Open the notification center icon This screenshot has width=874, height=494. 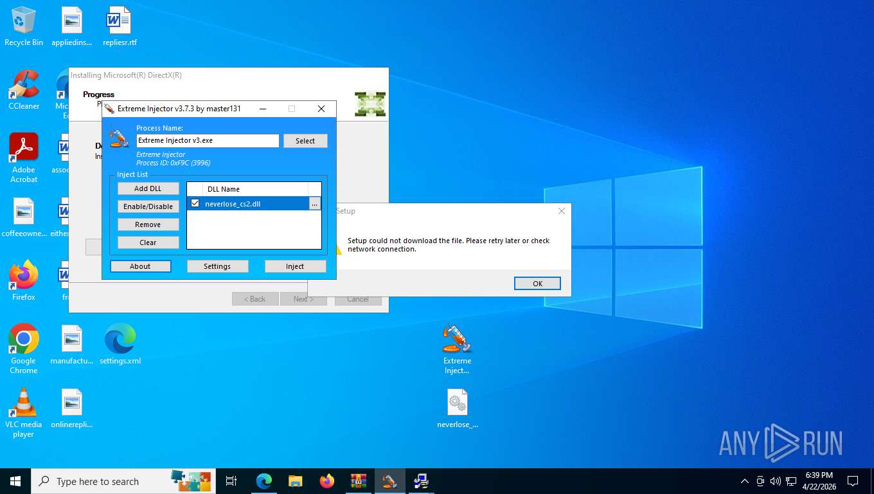(x=853, y=481)
